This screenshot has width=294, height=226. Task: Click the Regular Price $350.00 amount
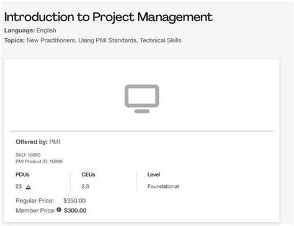click(x=74, y=201)
